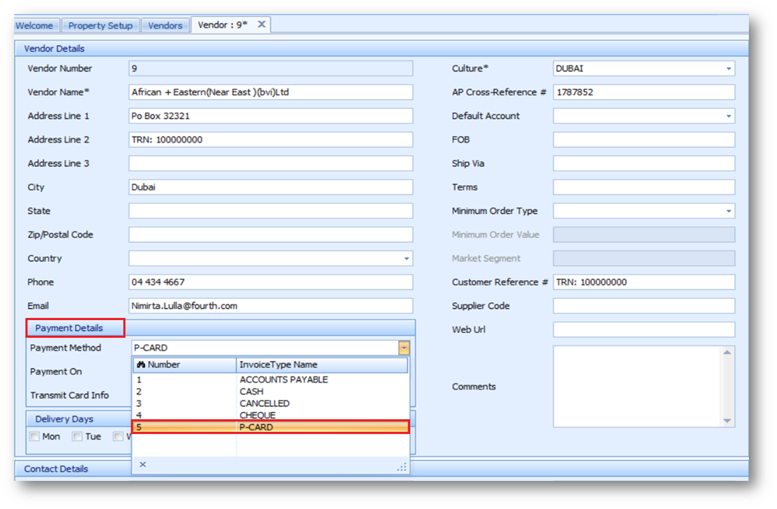
Task: Open the Welcome tab
Action: click(x=35, y=25)
